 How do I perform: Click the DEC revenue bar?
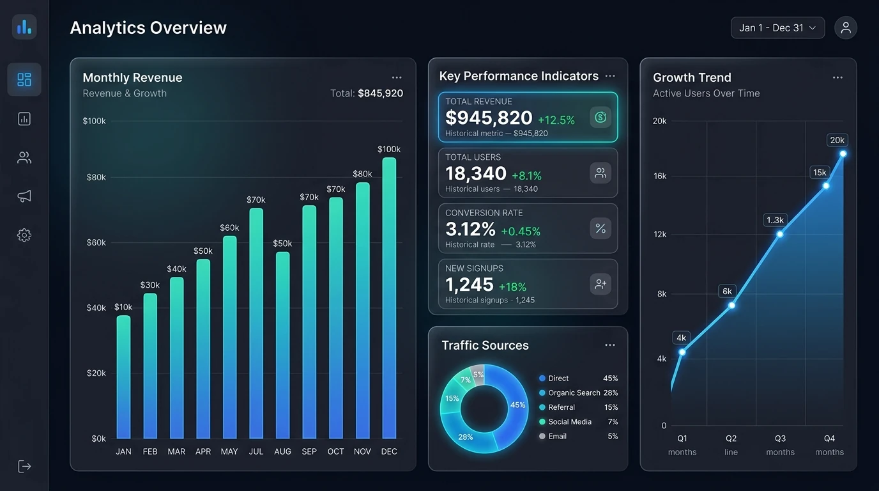pos(389,298)
